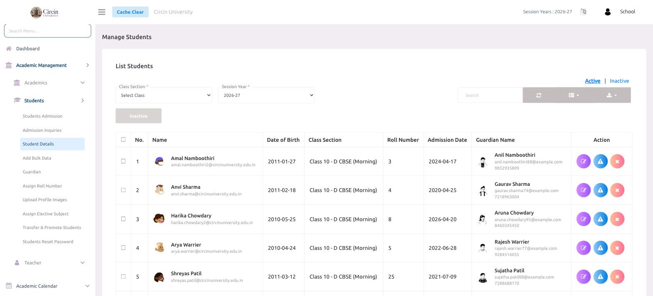Open Transfer & Promote Students page
The image size is (653, 296).
pyautogui.click(x=52, y=227)
